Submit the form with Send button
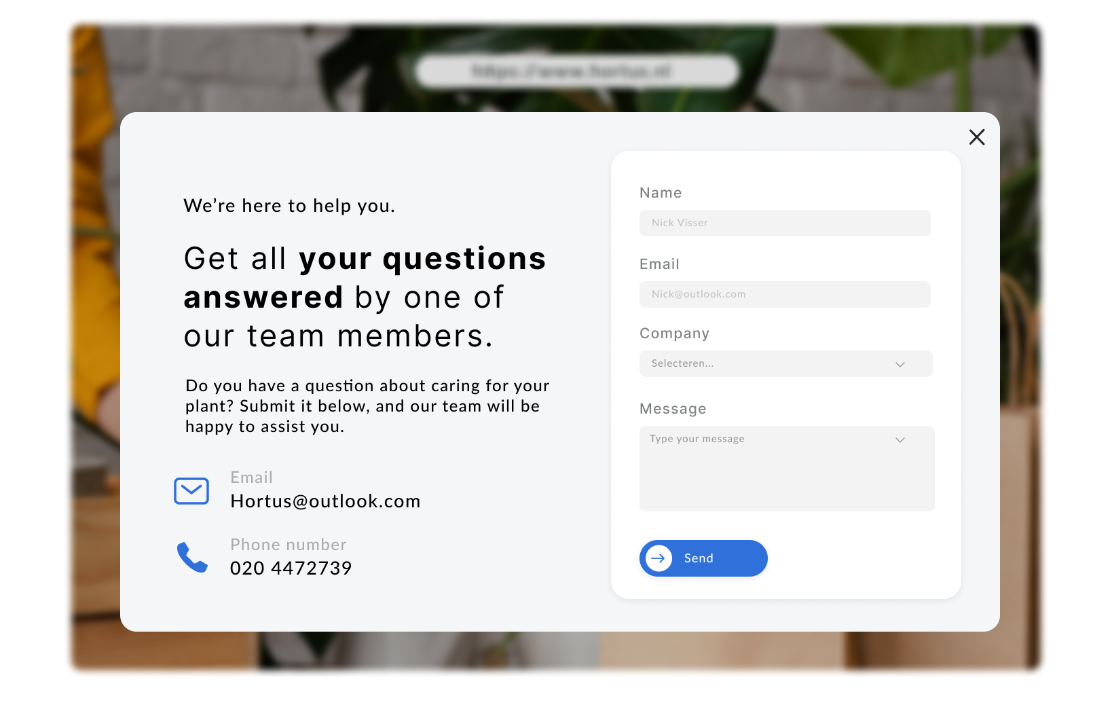Image resolution: width=1112 pixels, height=705 pixels. point(703,558)
